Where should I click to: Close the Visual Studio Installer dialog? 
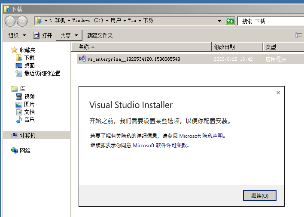click(x=278, y=93)
